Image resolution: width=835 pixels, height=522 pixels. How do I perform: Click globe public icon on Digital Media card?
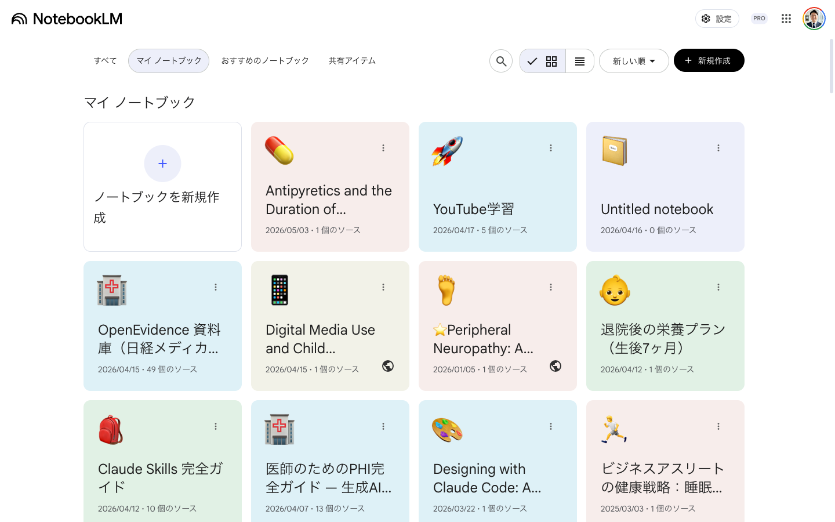click(x=388, y=366)
